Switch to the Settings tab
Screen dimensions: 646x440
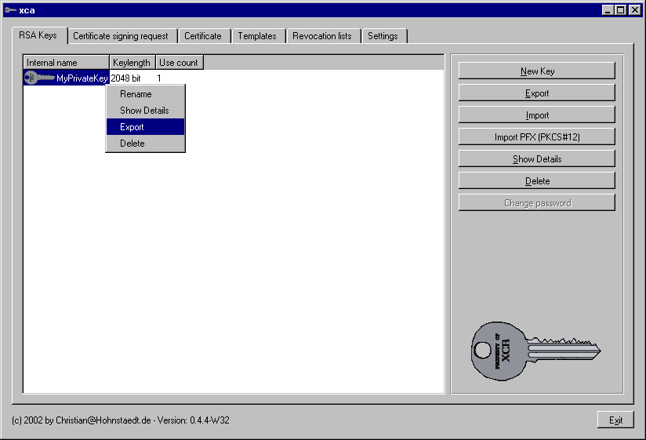[x=383, y=36]
